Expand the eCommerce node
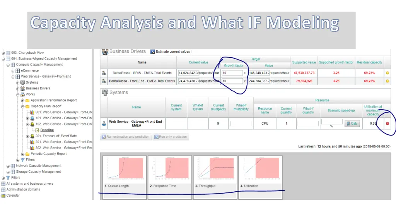 [x=13, y=71]
